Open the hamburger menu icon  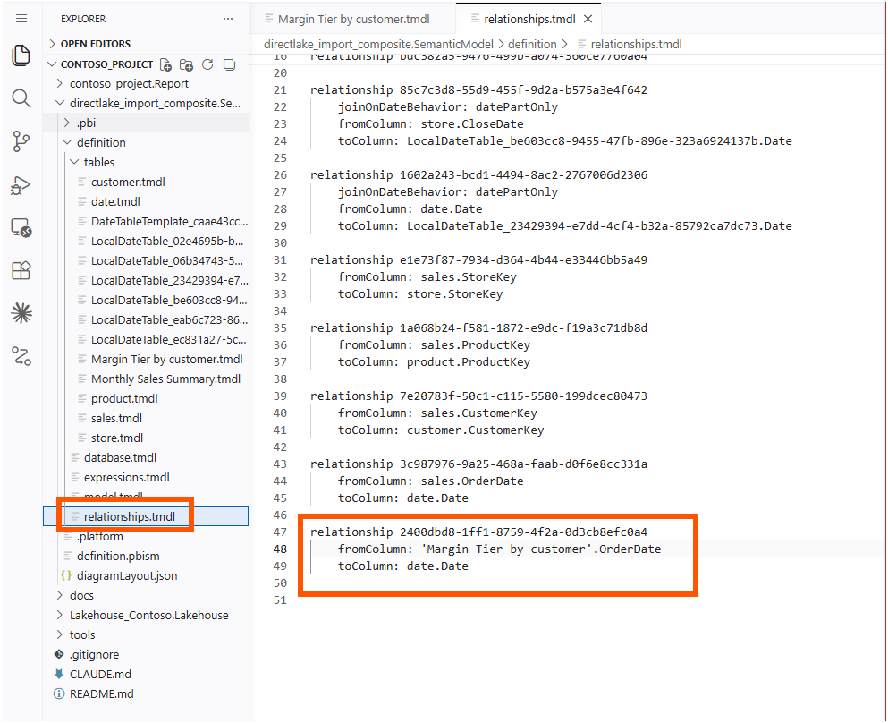pyautogui.click(x=21, y=19)
